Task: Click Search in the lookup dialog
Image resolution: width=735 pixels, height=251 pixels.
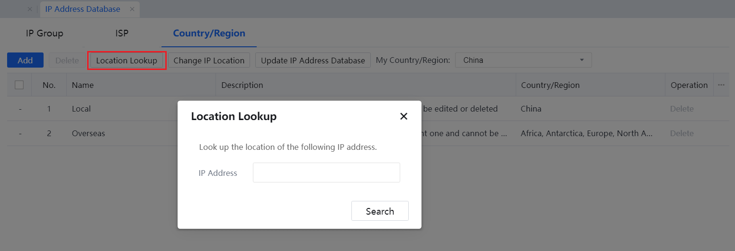Action: (x=380, y=211)
